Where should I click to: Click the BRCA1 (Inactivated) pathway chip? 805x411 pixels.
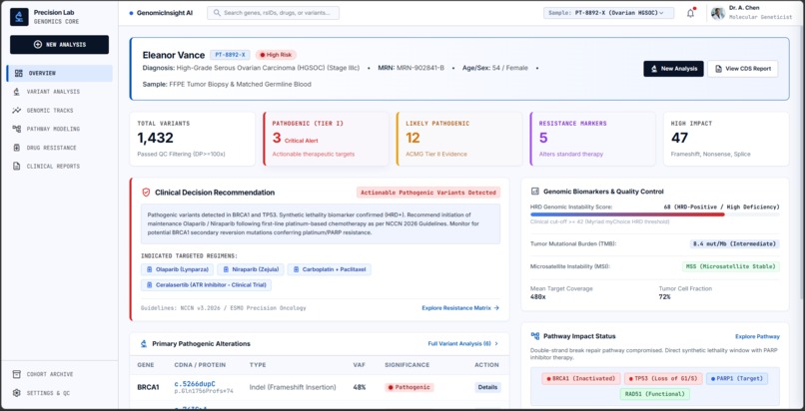580,379
